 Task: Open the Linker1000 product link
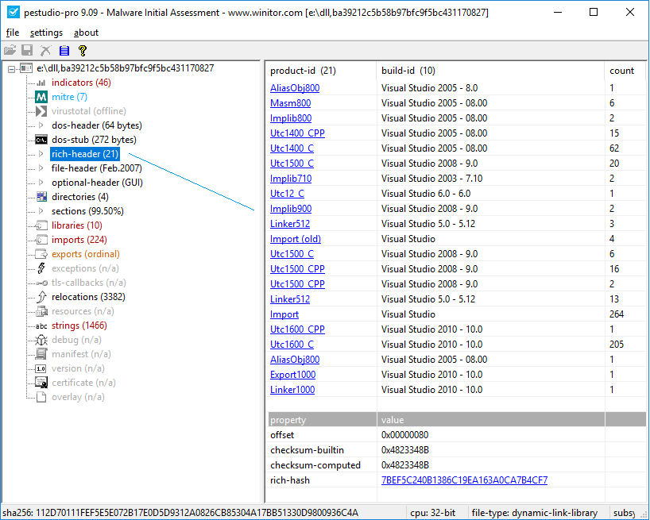click(x=292, y=390)
